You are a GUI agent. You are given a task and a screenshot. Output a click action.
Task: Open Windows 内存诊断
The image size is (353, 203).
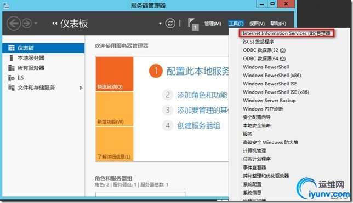click(x=263, y=109)
